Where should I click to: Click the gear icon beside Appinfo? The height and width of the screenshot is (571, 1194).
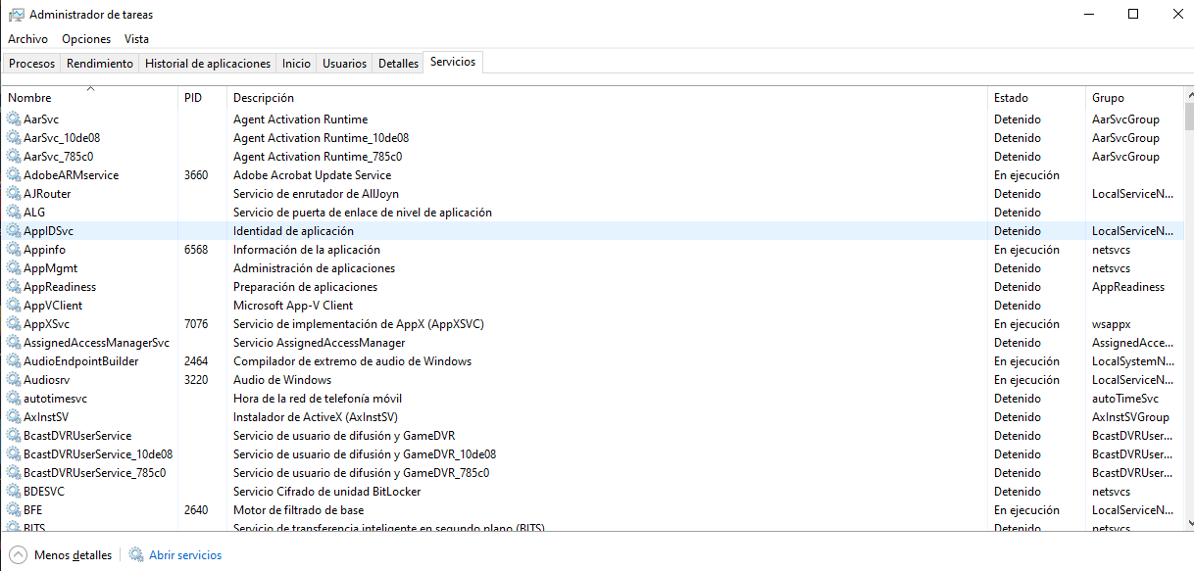pos(14,250)
